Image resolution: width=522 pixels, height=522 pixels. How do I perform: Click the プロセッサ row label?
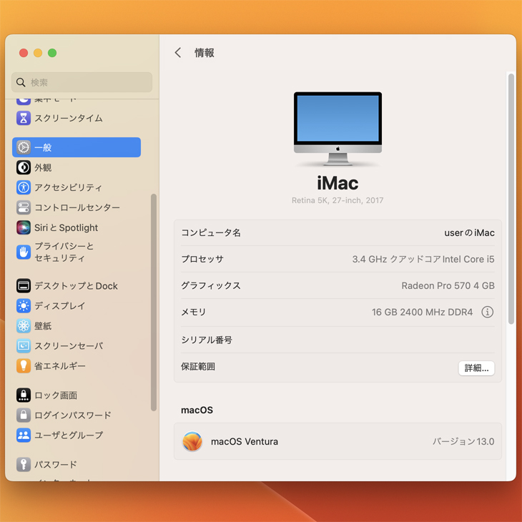(x=202, y=259)
